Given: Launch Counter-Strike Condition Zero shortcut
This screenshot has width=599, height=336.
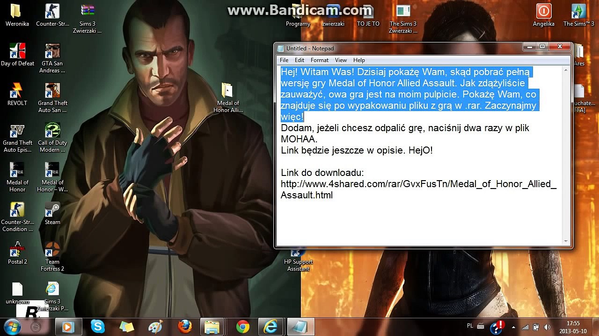Looking at the screenshot, I should coord(17,217).
